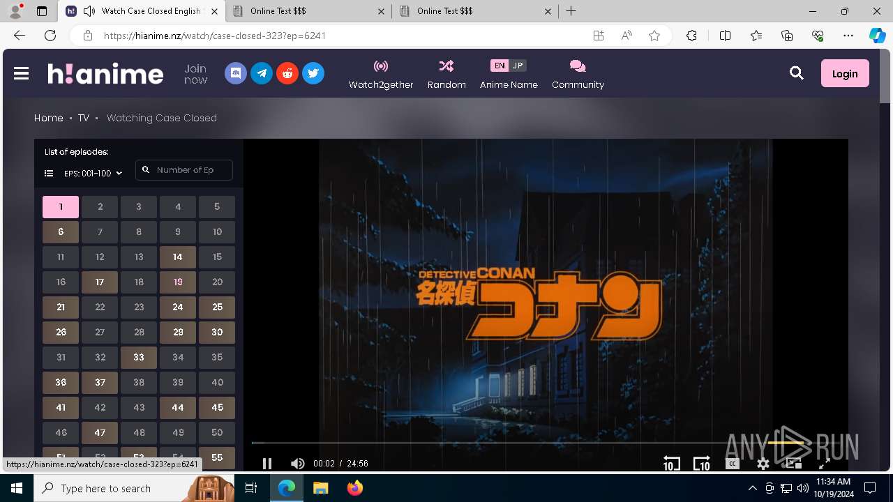Mute the video player volume
The height and width of the screenshot is (502, 893).
tap(298, 464)
